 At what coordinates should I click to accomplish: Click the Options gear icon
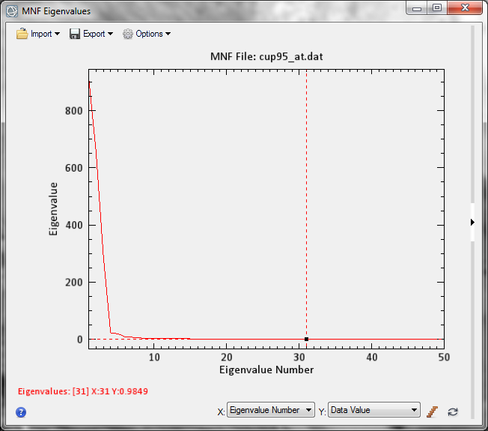(128, 34)
